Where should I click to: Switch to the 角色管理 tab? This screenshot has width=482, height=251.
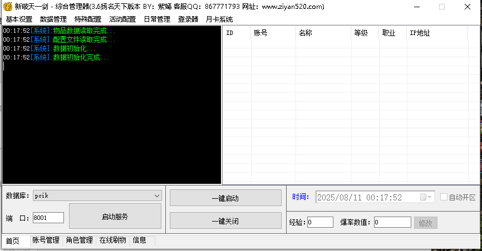(x=79, y=240)
